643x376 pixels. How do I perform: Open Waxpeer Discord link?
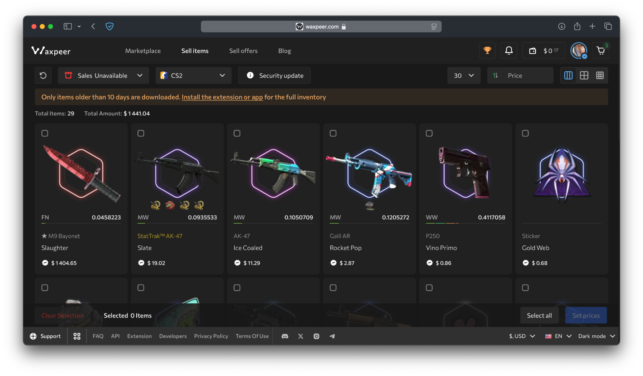(285, 336)
